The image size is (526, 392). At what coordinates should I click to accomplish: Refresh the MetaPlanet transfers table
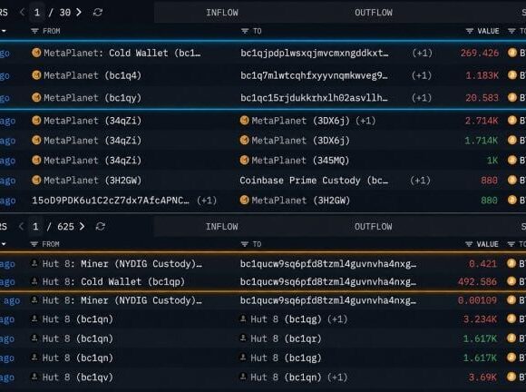coord(98,13)
